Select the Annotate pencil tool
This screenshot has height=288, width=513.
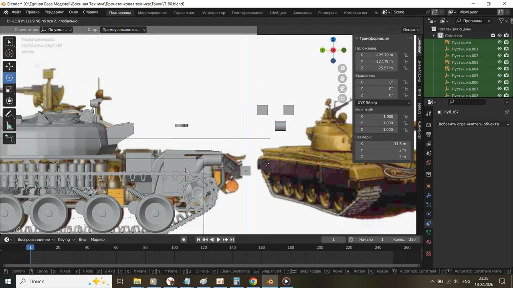coord(9,114)
